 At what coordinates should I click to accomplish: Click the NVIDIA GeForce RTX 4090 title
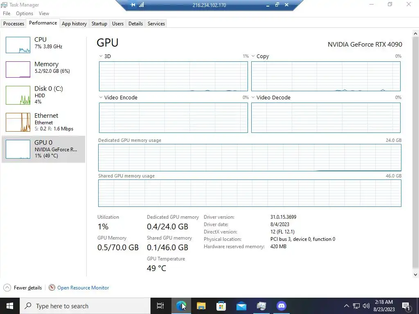[x=365, y=44]
